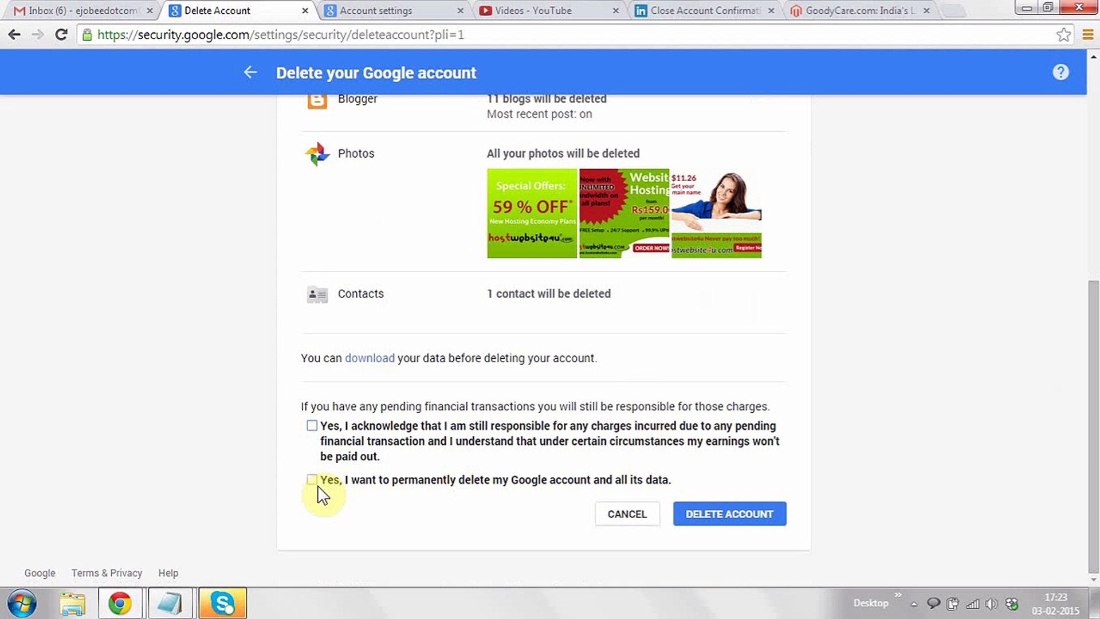
Task: Show the desktop via the Desktop tray item
Action: 871,603
